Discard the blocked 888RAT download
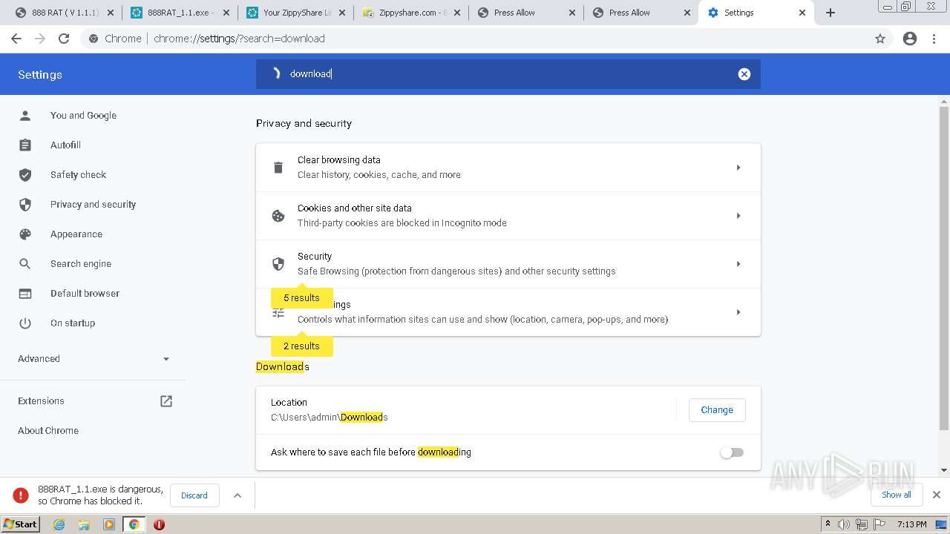This screenshot has width=950, height=534. coord(194,495)
